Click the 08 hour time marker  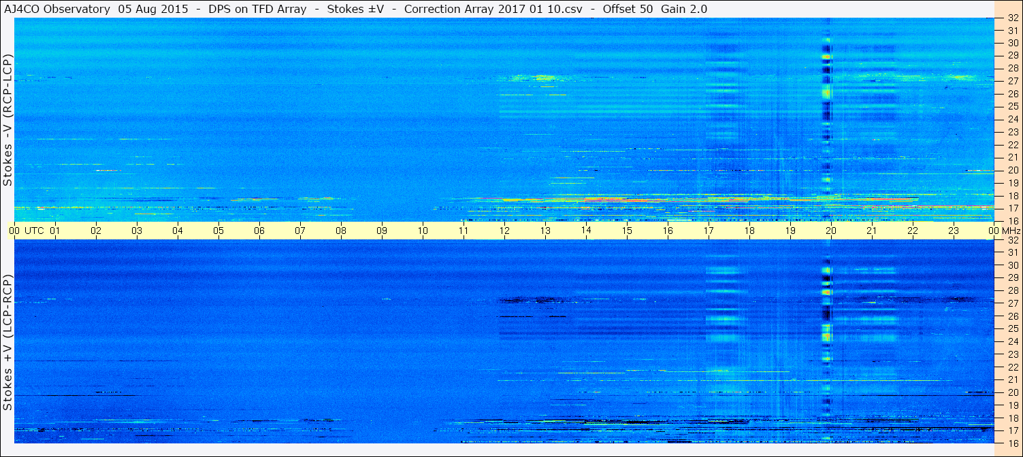341,231
